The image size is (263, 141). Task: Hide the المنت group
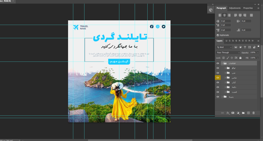tap(218, 92)
